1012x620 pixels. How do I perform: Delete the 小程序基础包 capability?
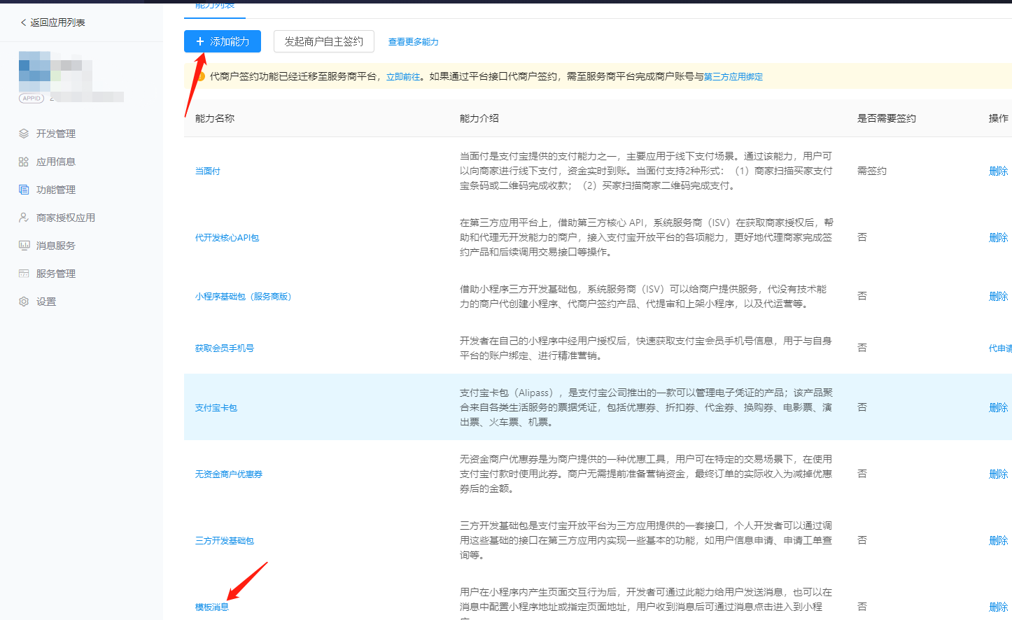point(999,296)
